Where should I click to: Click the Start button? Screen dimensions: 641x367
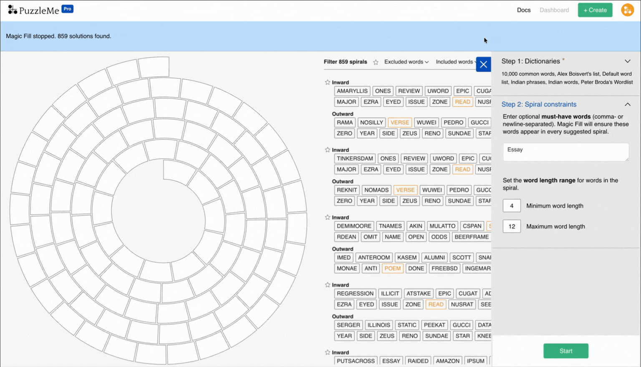(566, 351)
